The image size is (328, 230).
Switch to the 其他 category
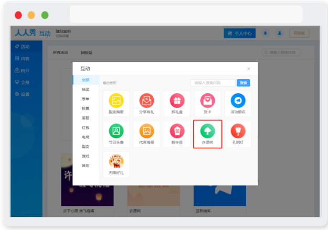coord(86,166)
